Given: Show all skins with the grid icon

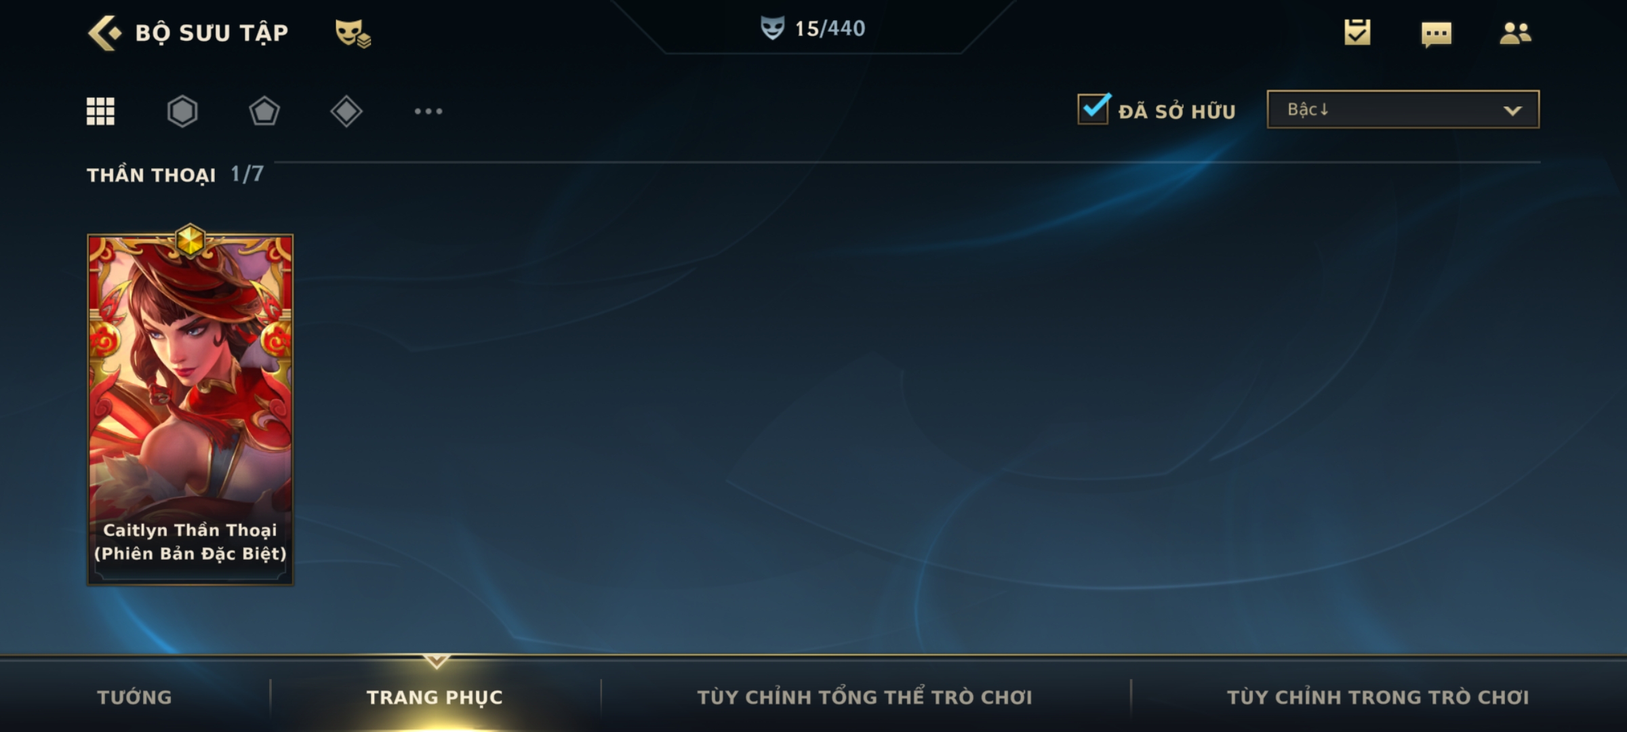Looking at the screenshot, I should pyautogui.click(x=100, y=111).
